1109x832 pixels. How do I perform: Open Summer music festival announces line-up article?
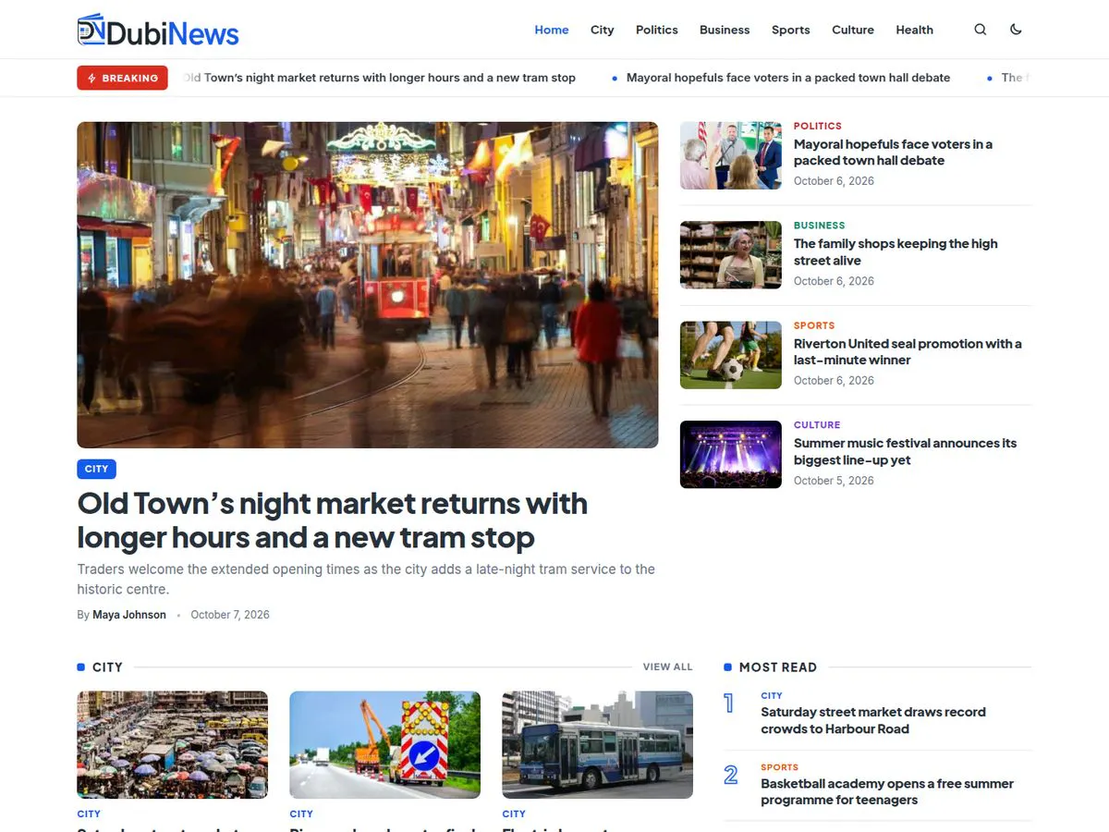tap(905, 451)
